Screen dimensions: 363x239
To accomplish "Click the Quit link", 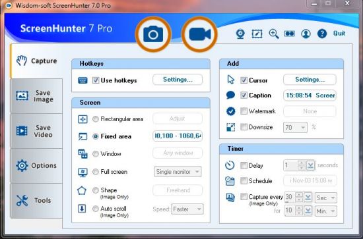I will [339, 34].
